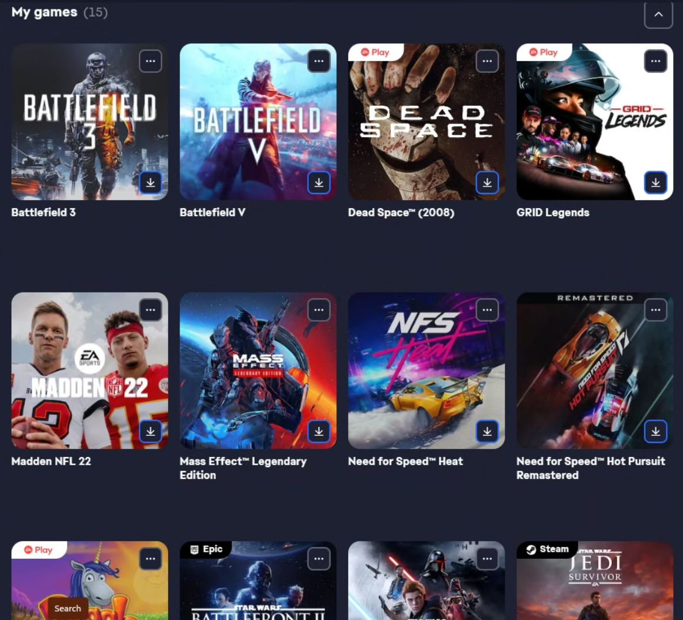Image resolution: width=683 pixels, height=620 pixels.
Task: Download Battlefield 3 using its download icon
Action: pos(151,182)
